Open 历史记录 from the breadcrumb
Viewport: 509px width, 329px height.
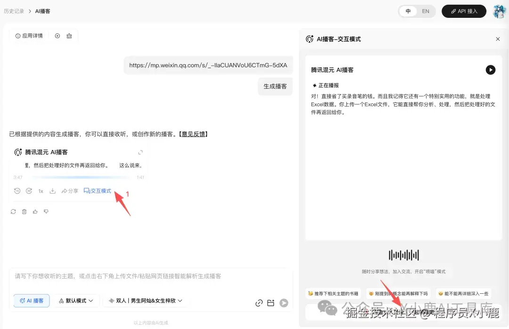click(x=14, y=11)
